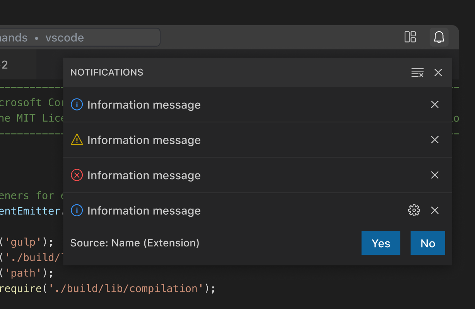Image resolution: width=475 pixels, height=309 pixels.
Task: Click the red error icon
Action: pyautogui.click(x=77, y=175)
